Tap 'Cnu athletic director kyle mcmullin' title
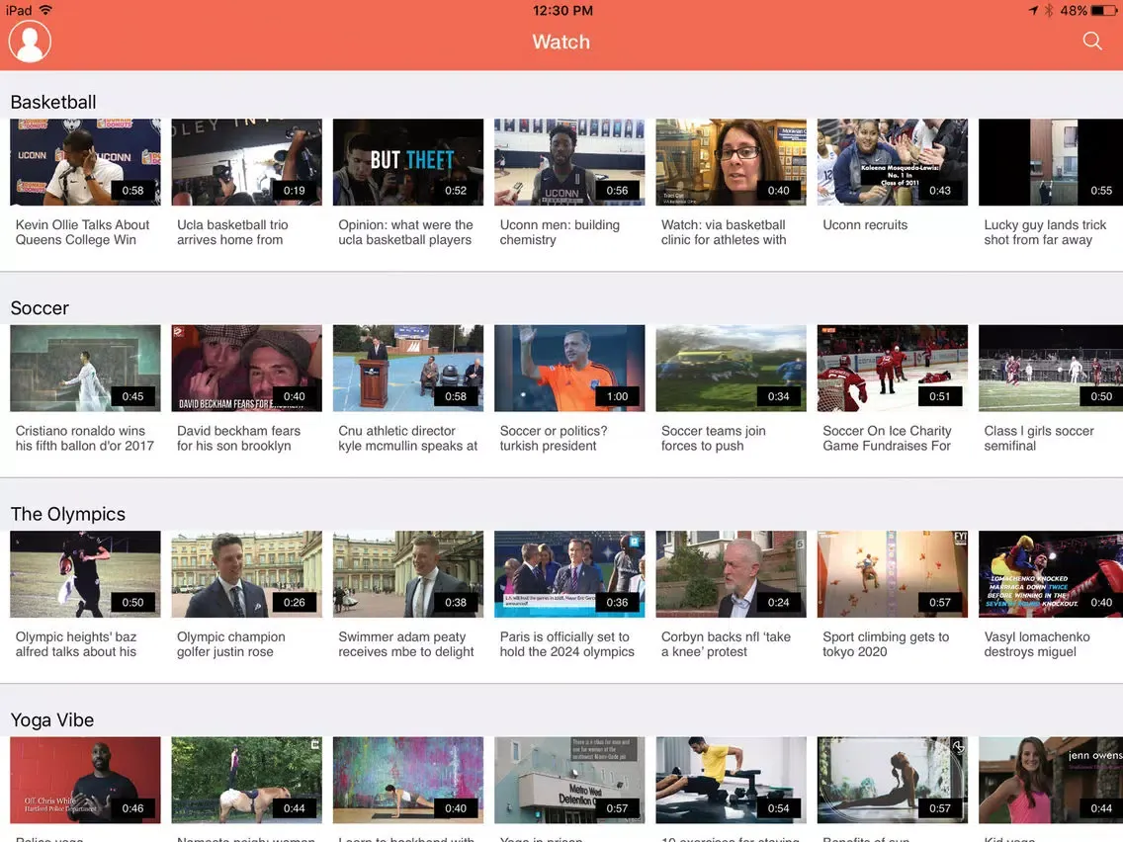The height and width of the screenshot is (842, 1123). (407, 438)
